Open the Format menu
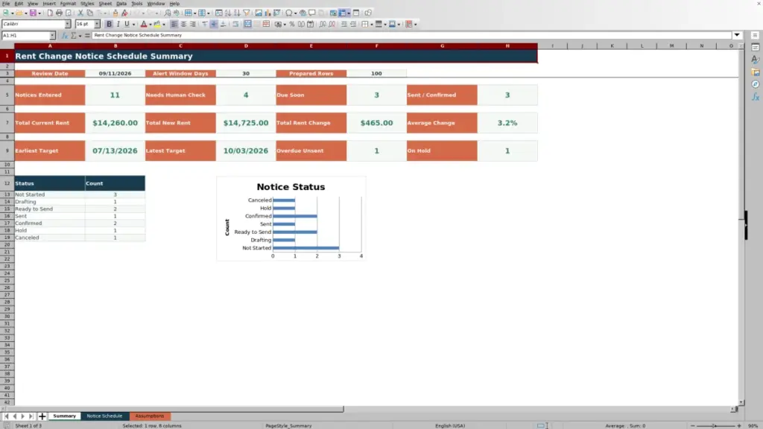 pyautogui.click(x=68, y=4)
